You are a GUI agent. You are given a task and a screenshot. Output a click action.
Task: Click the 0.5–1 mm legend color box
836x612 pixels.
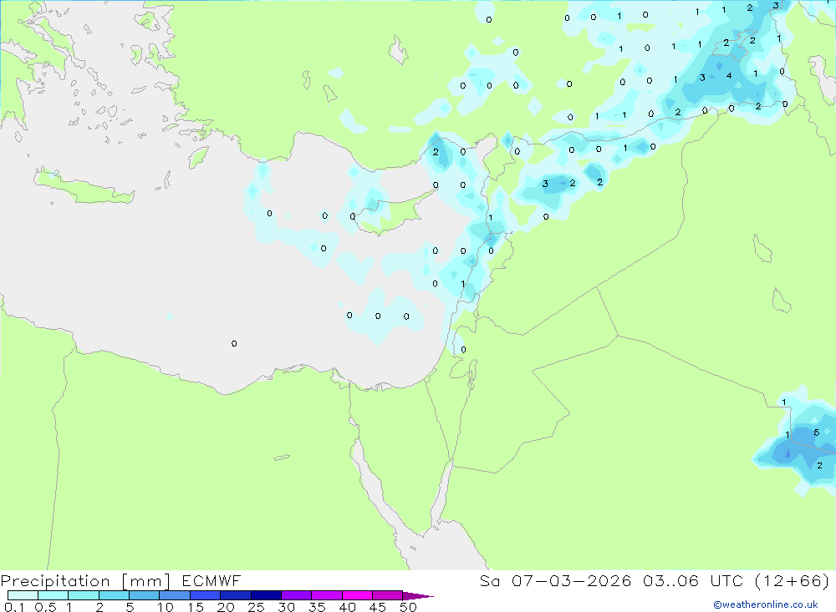tap(54, 595)
